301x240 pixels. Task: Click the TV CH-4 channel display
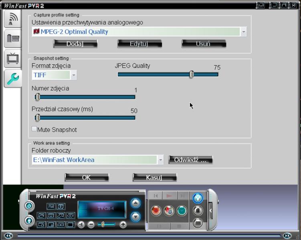click(x=102, y=209)
